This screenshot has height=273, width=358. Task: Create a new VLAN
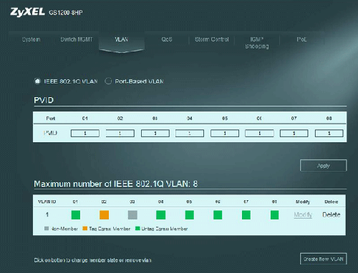click(x=323, y=259)
